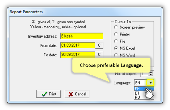Choose EN from language list

(x=144, y=89)
